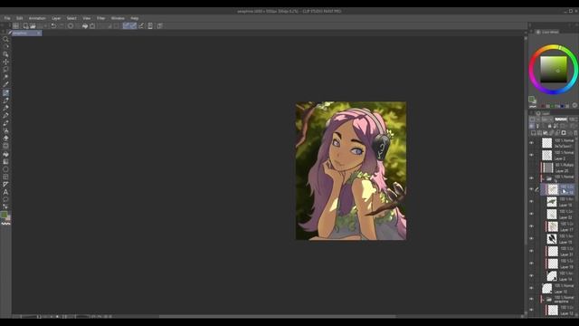Viewport: 579px width, 326px height.
Task: Select the Move layer tool
Action: click(x=5, y=62)
